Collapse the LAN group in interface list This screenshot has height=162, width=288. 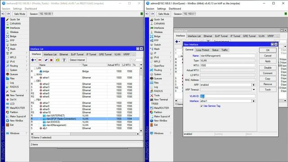point(35,68)
